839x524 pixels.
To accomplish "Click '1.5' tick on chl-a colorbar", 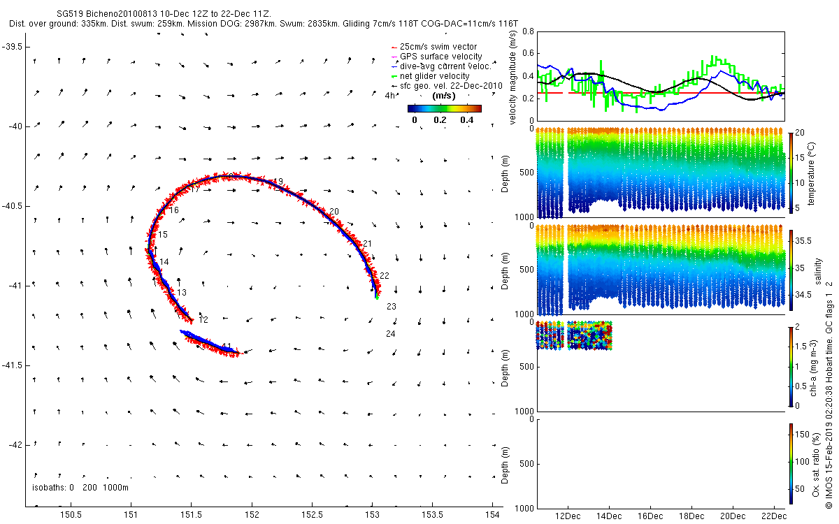I will point(801,347).
